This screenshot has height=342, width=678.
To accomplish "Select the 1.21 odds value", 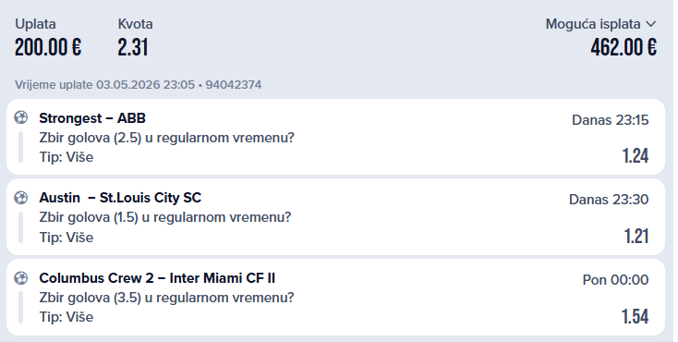I will pos(636,237).
